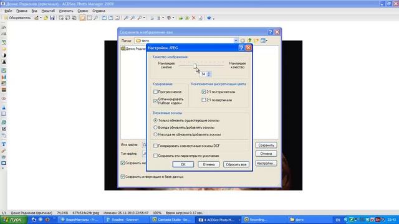Click the colored levels histogram icon in sidebar
Screen dimensions: 399x224
pos(4,77)
